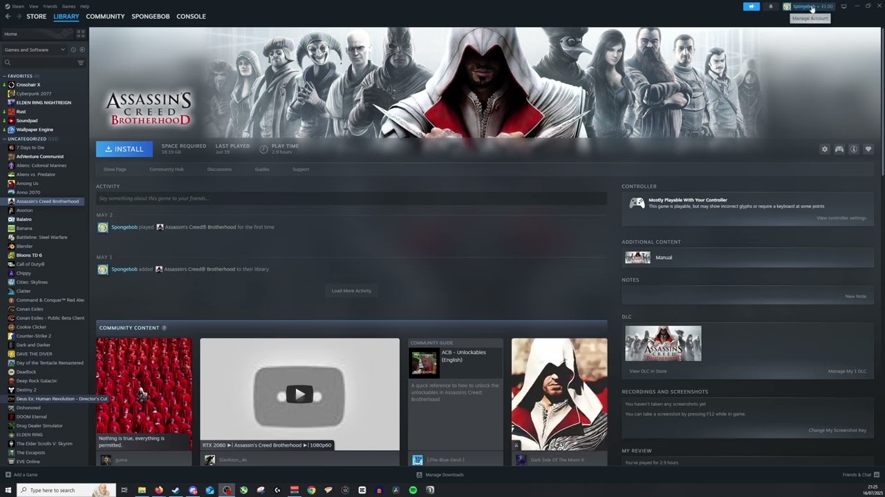The height and width of the screenshot is (497, 885).
Task: Collapse the UNCATEGORIZED category
Action: pyautogui.click(x=5, y=139)
